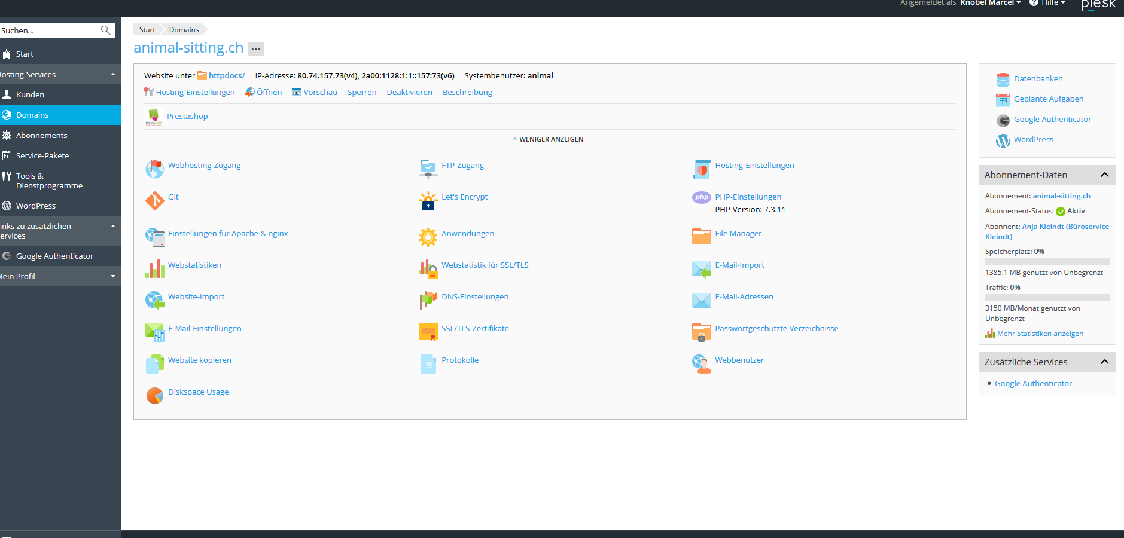This screenshot has height=538, width=1124.
Task: Click the Domains breadcrumb
Action: pos(184,30)
